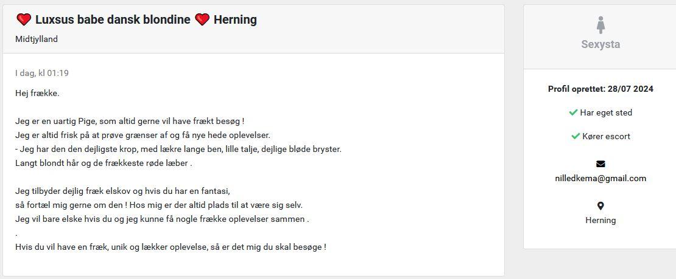Click the red heart emoji before Herning

point(202,19)
